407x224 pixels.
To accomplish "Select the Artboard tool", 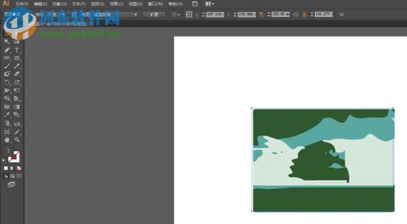I will 7,132.
